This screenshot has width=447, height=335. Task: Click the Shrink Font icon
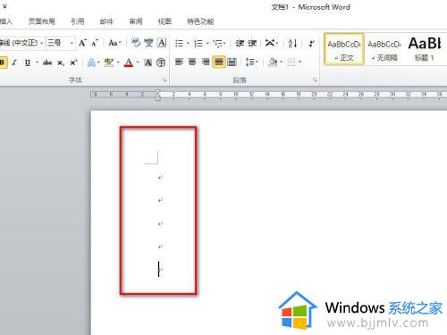click(95, 43)
